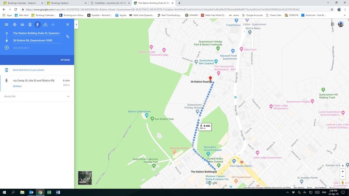Open route OPTIONS dropdown
Screen dimensions: 349x196
click(x=65, y=60)
